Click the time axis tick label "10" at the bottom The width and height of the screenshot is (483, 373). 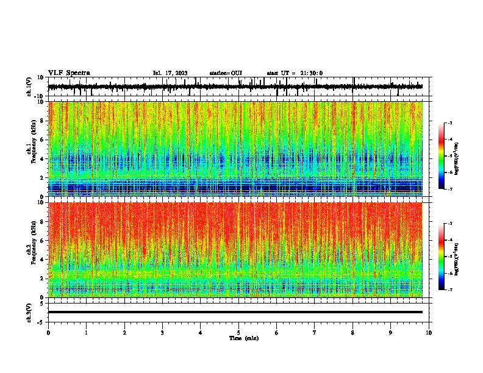coord(429,333)
